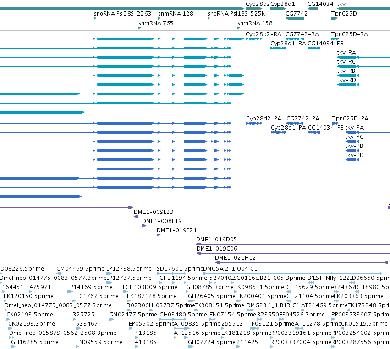This screenshot has width=390, height=349.
Task: Click EST GH03480.5prime
Action: (x=183, y=315)
